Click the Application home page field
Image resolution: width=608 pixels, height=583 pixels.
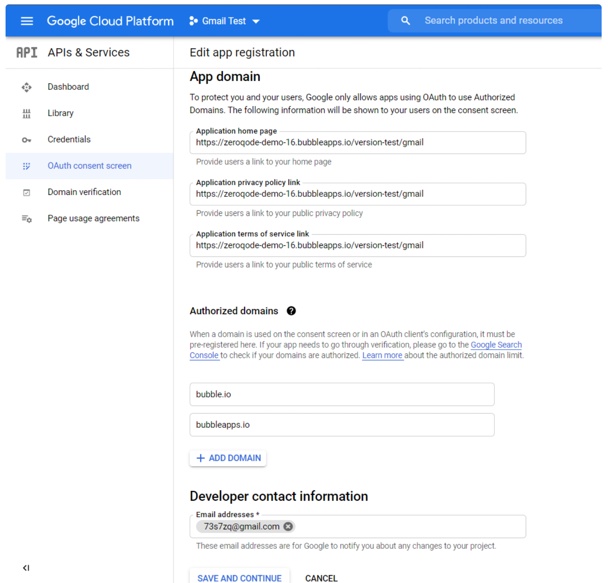(358, 142)
